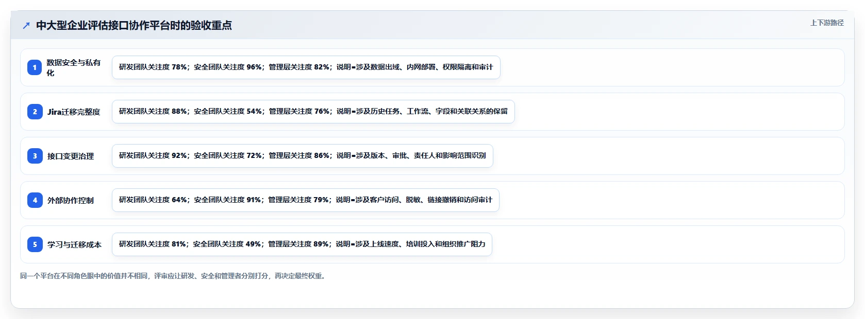
Task: Click the Jira迁移完整度 label
Action: point(74,112)
